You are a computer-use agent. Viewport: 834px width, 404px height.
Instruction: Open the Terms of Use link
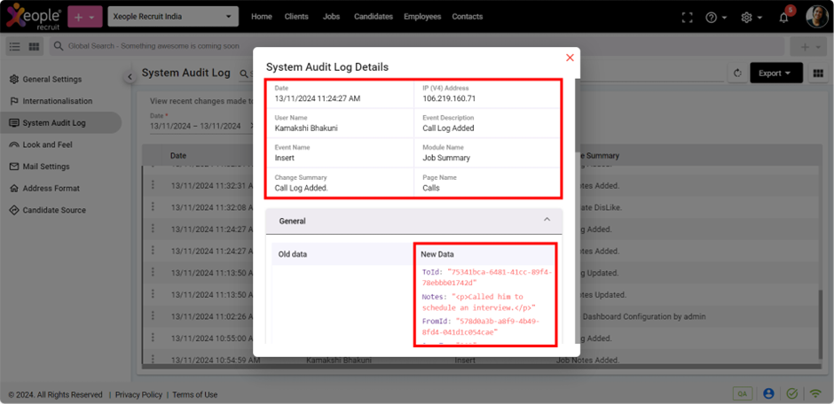[194, 394]
